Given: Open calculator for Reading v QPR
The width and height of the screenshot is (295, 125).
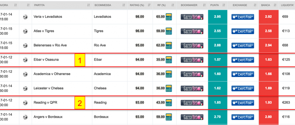Looking at the screenshot, I should click(169, 102).
